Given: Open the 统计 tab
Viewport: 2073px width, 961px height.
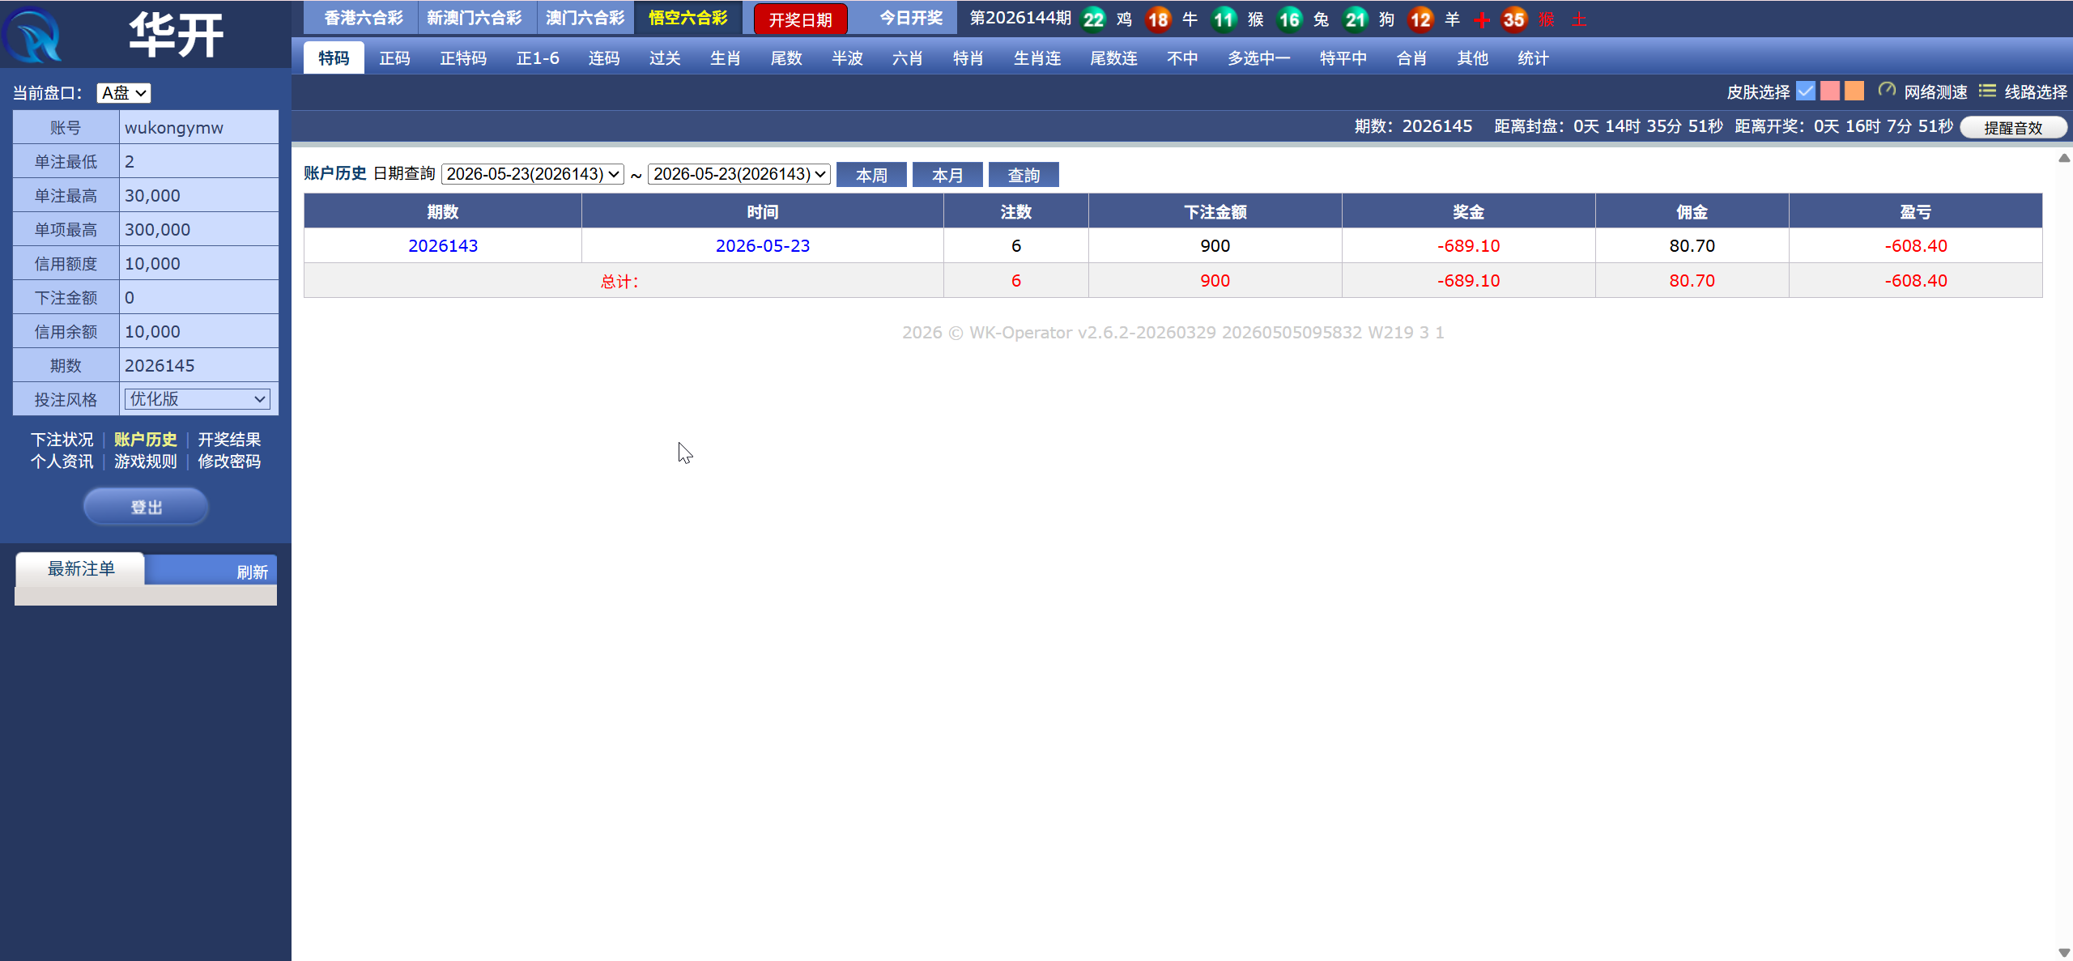Looking at the screenshot, I should coord(1533,58).
